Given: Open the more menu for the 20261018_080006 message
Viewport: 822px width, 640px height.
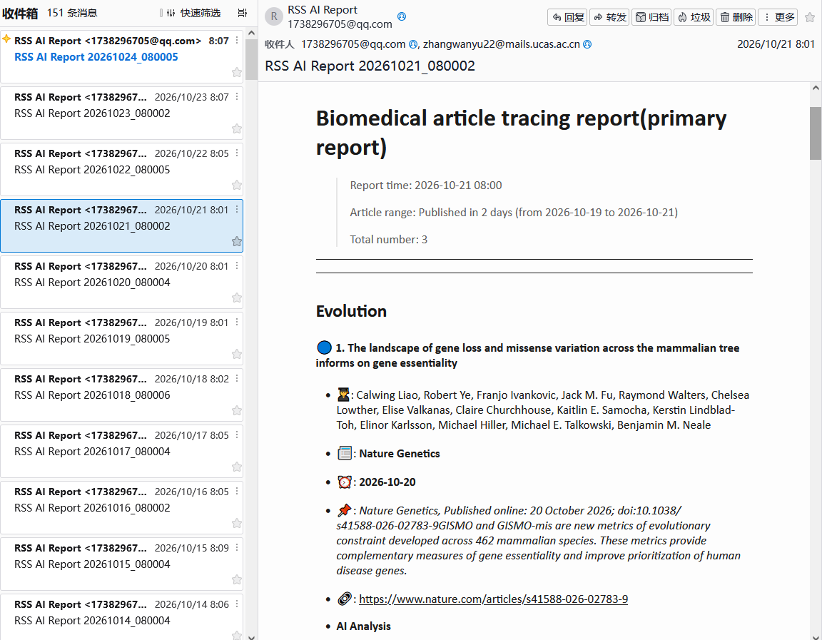Looking at the screenshot, I should [237, 378].
